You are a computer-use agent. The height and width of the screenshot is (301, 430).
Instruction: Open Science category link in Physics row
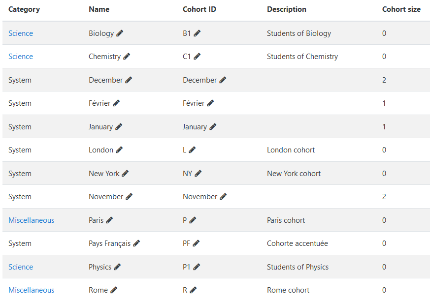point(21,267)
